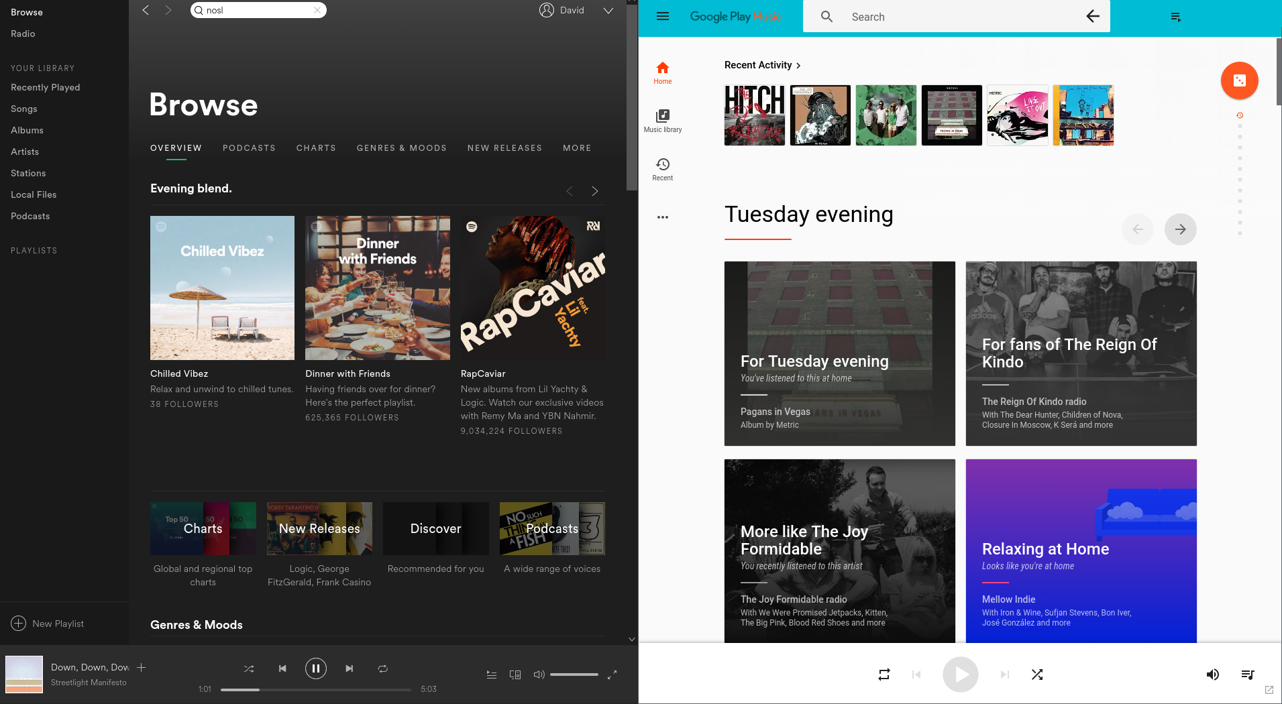Toggle repeat in Google Play Music
The height and width of the screenshot is (704, 1282).
pos(884,674)
